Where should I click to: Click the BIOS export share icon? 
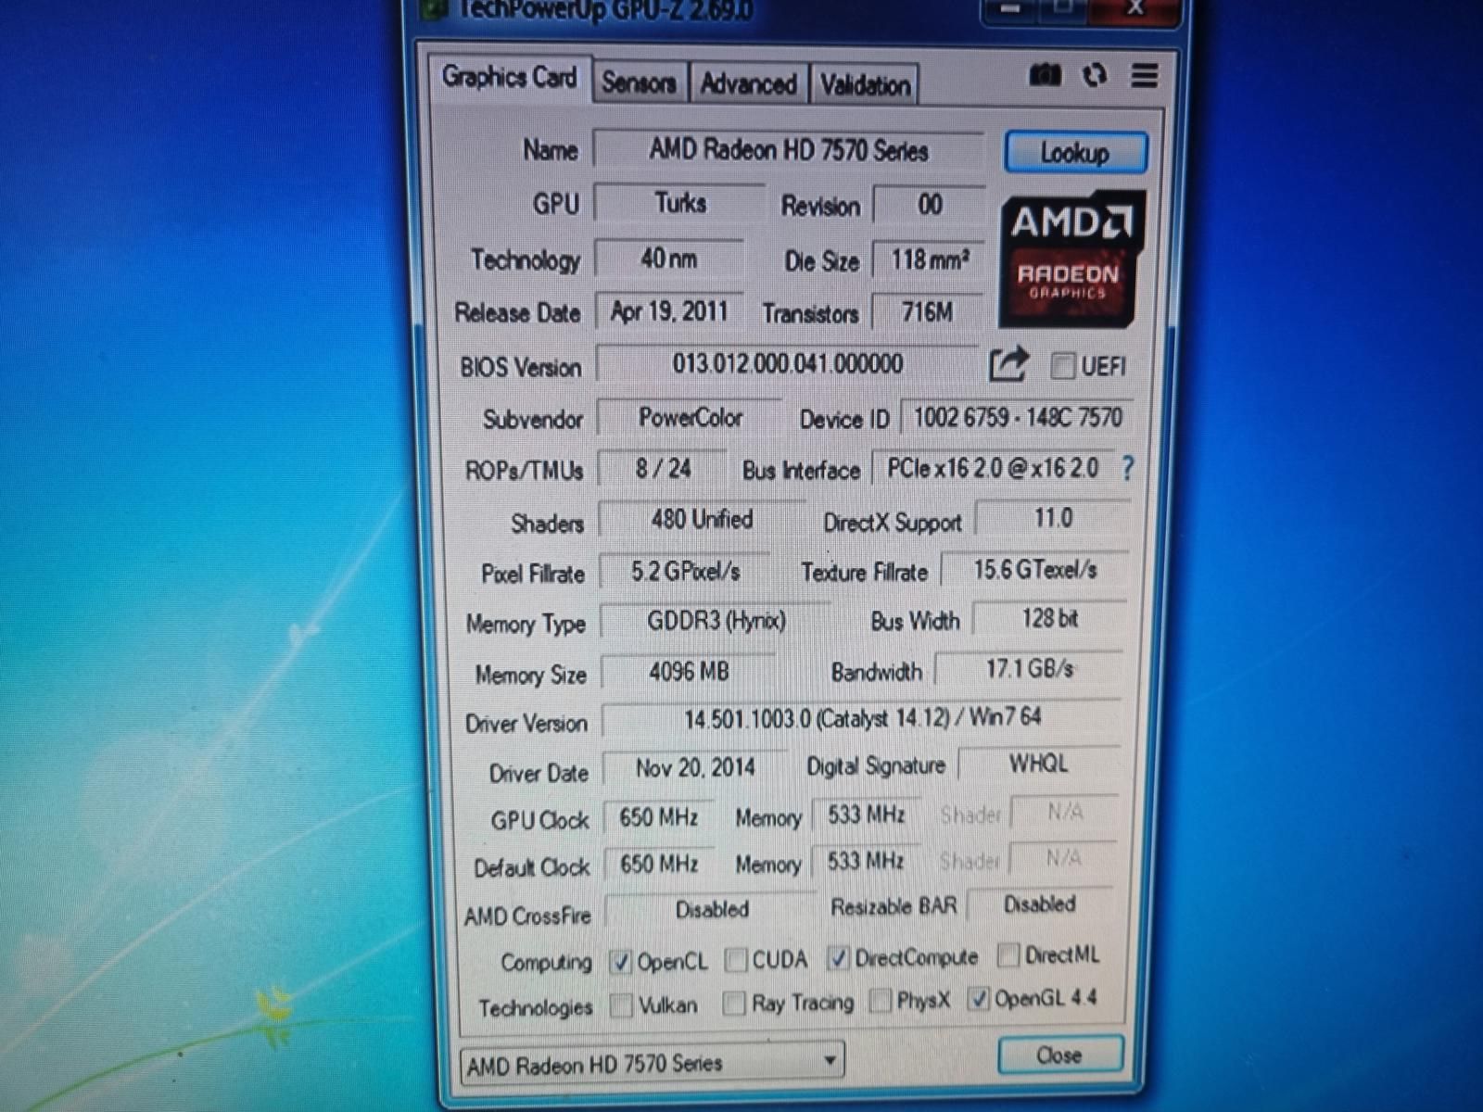pyautogui.click(x=1008, y=364)
